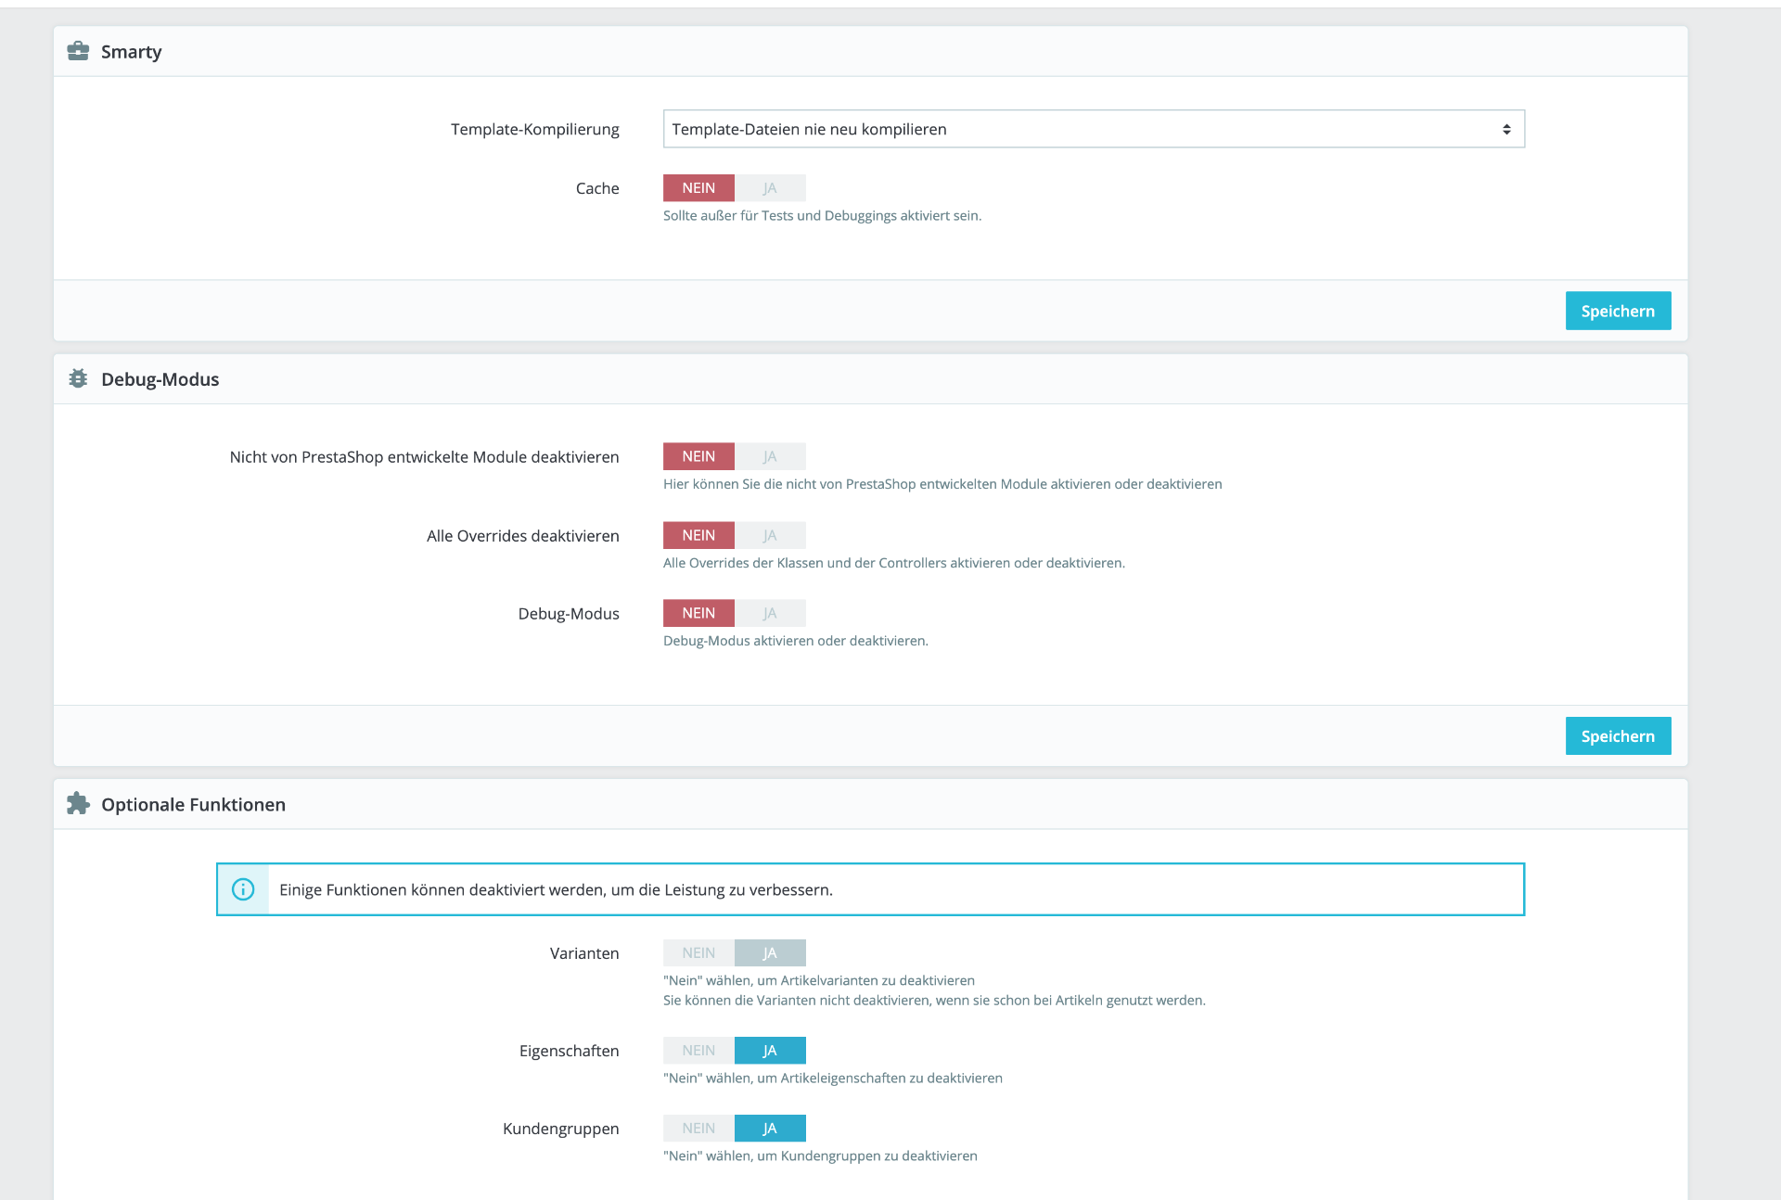Click dropdown arrows of Template-Kompilierung select
The width and height of the screenshot is (1781, 1200).
point(1506,129)
